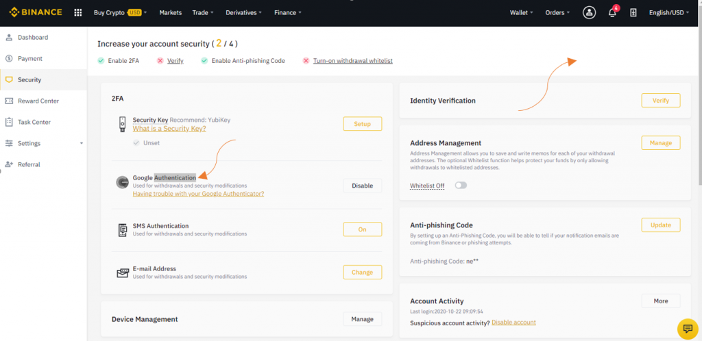This screenshot has height=341, width=702.
Task: Expand the Wallet dropdown menu
Action: pyautogui.click(x=522, y=12)
